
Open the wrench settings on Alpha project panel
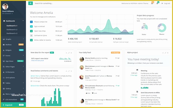[x=165, y=53]
